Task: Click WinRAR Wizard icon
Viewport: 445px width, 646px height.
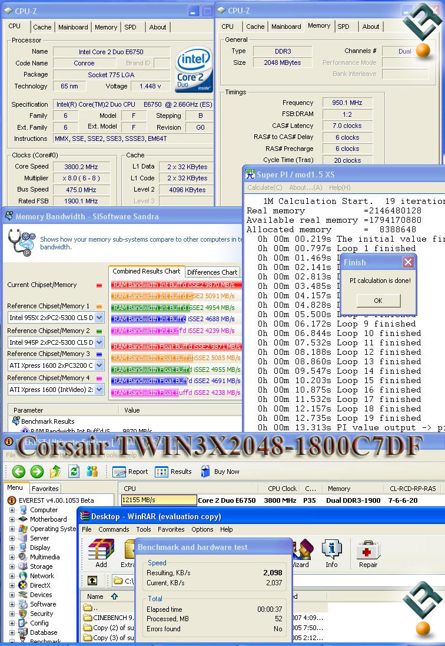Action: pos(304,553)
